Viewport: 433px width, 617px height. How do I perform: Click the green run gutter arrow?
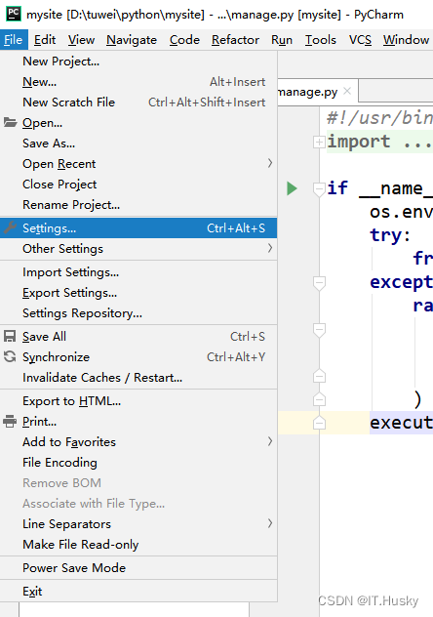[292, 188]
